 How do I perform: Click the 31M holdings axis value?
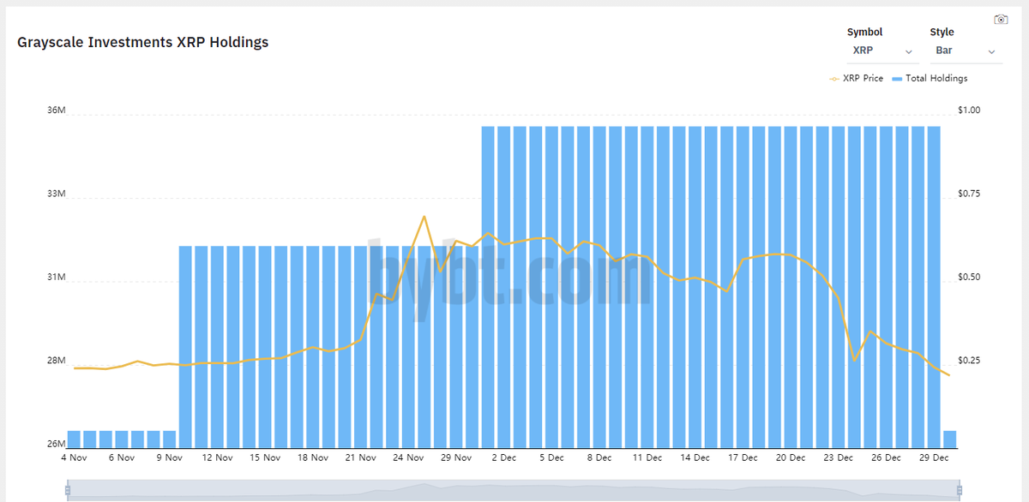pos(56,278)
